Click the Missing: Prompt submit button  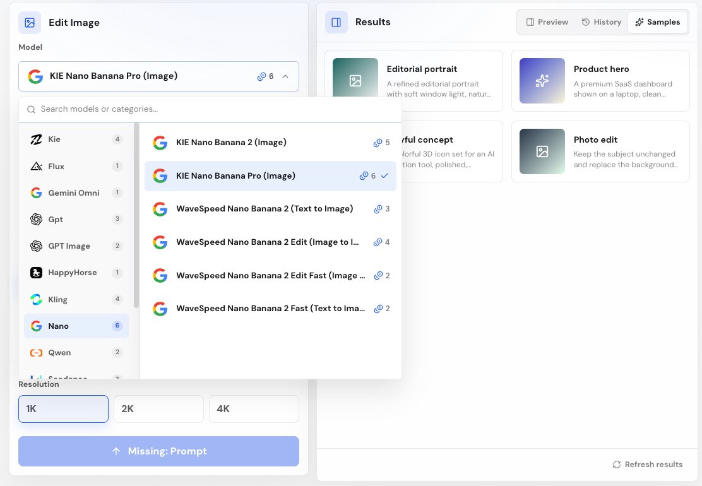[x=158, y=451]
